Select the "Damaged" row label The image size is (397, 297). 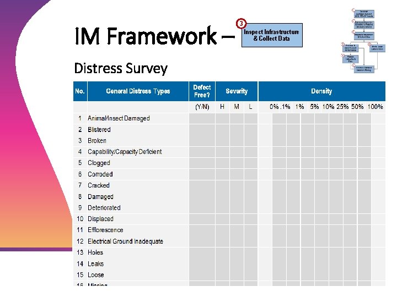100,197
